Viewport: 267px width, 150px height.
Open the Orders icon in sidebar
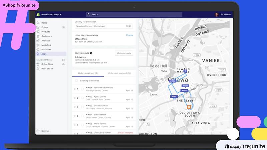(x=38, y=27)
